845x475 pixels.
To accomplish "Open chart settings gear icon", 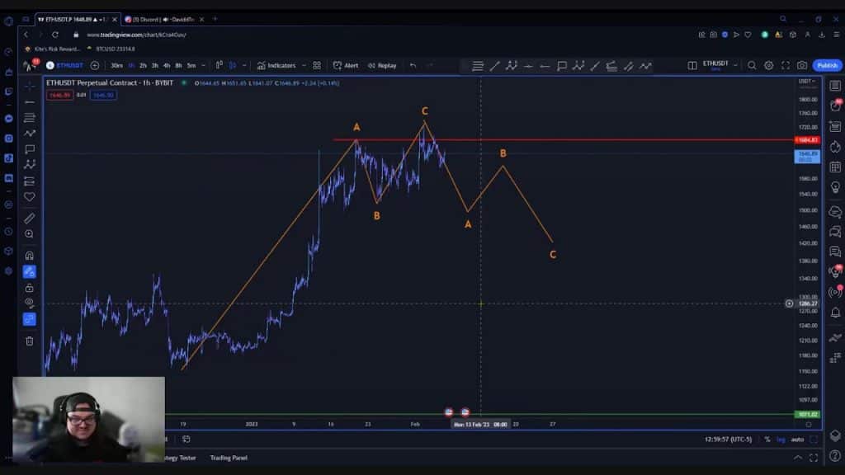I will tap(768, 65).
